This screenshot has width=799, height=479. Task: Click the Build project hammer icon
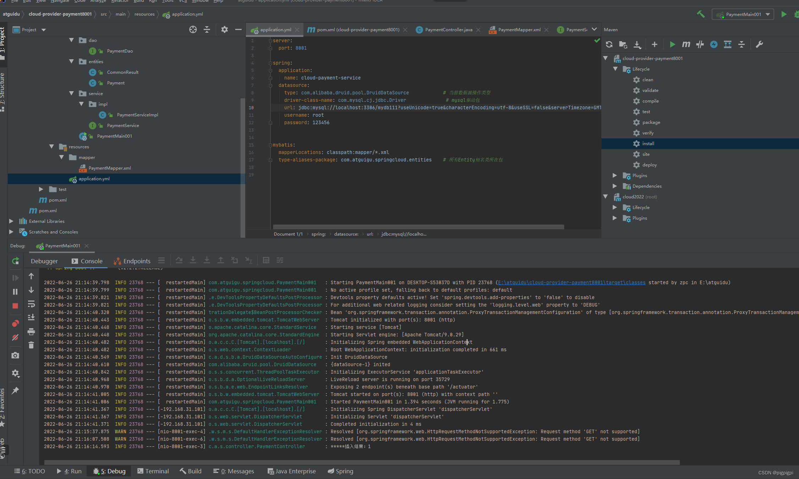tap(701, 14)
